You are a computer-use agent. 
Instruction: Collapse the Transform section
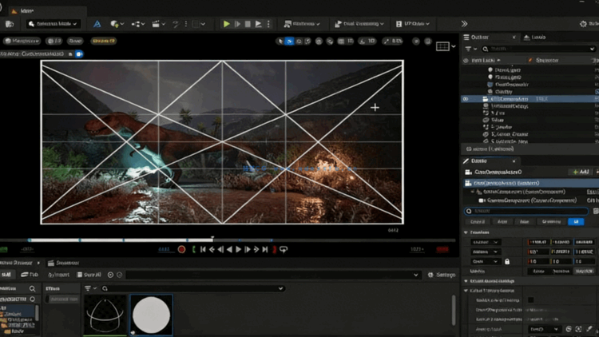point(466,232)
